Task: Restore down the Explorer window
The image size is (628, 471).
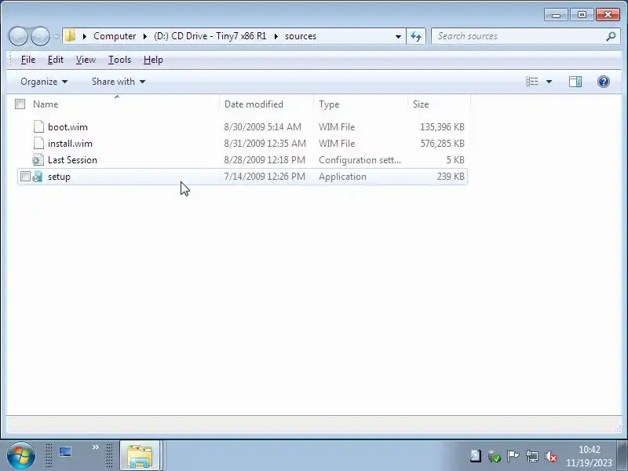Action: coord(582,15)
